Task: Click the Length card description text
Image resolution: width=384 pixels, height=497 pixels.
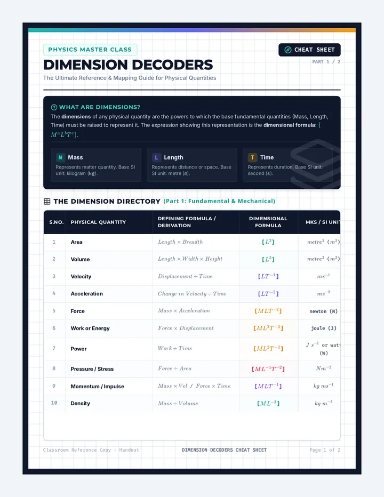Action: [191, 170]
